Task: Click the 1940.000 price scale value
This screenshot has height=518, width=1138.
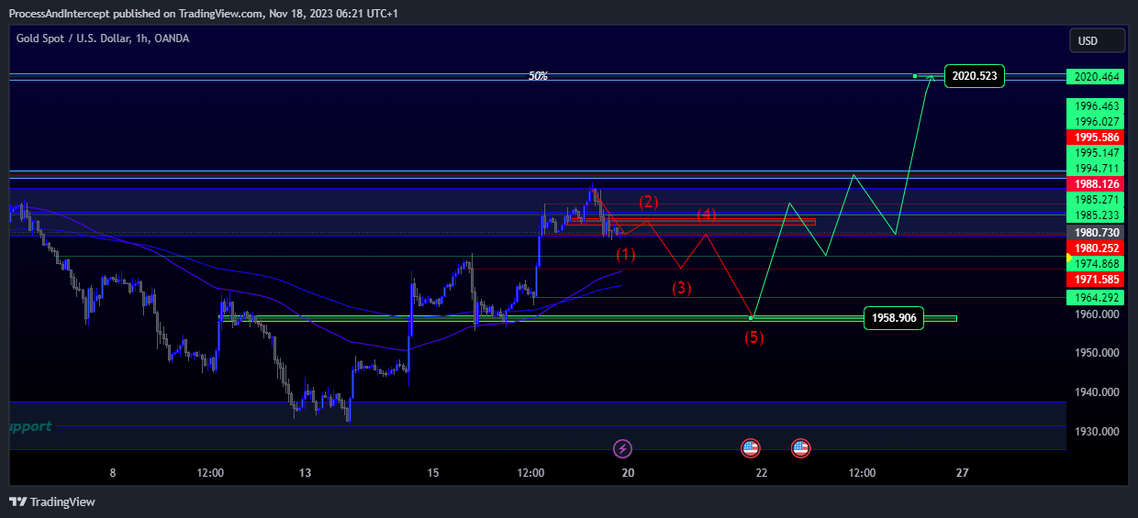Action: tap(1098, 392)
